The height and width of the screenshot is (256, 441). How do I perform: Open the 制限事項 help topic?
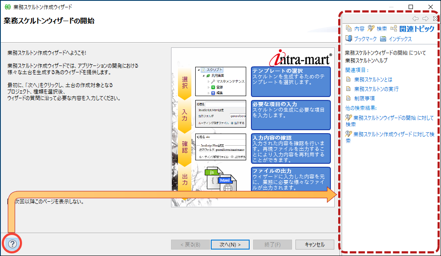click(x=365, y=99)
